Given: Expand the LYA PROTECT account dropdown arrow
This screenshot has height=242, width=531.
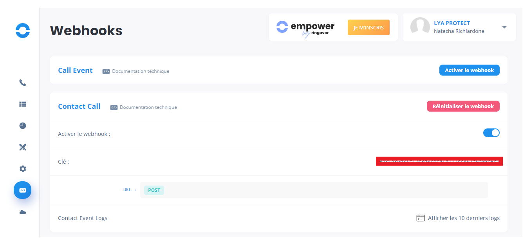Looking at the screenshot, I should (x=504, y=27).
